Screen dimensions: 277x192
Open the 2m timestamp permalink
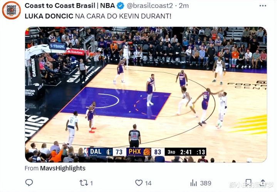coord(183,6)
